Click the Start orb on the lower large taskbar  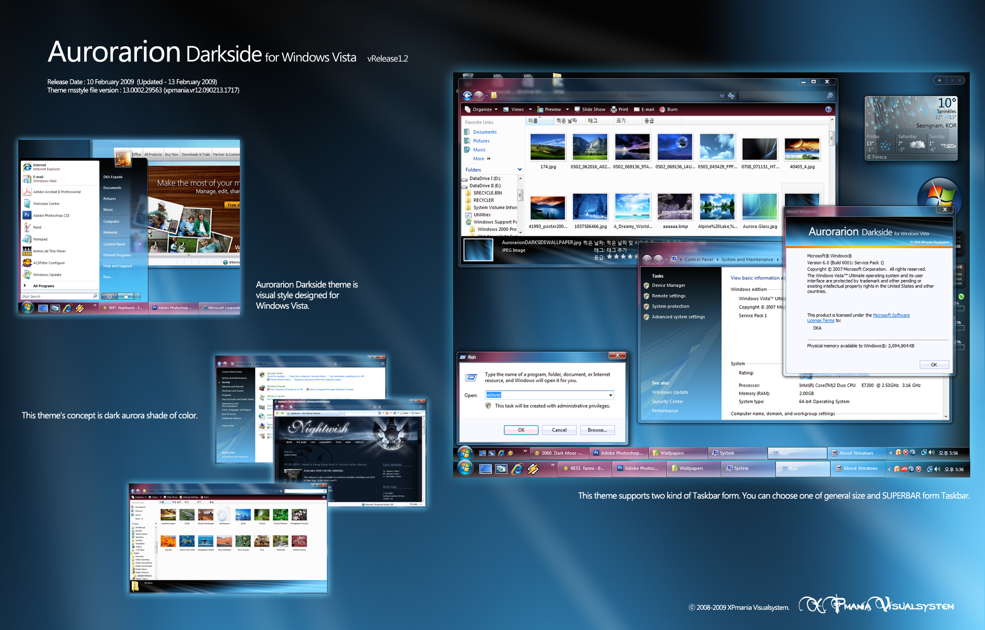click(x=465, y=468)
